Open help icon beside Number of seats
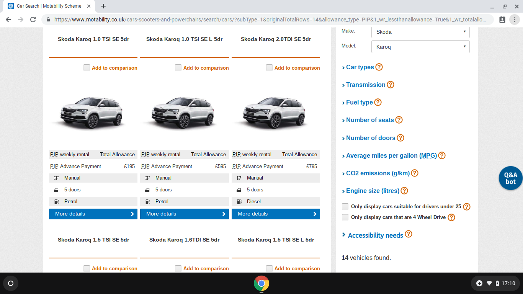Screen dimensions: 523x294 (x=399, y=120)
